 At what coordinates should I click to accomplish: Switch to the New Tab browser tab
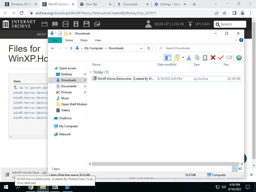pyautogui.click(x=95, y=4)
